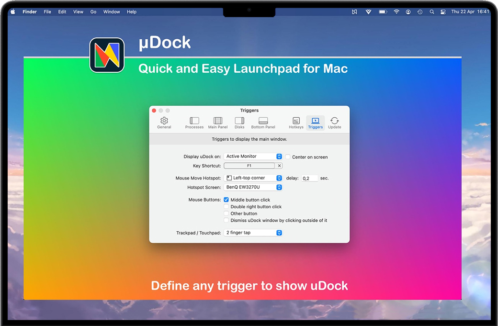
Task: Open the Go menu
Action: tap(93, 12)
